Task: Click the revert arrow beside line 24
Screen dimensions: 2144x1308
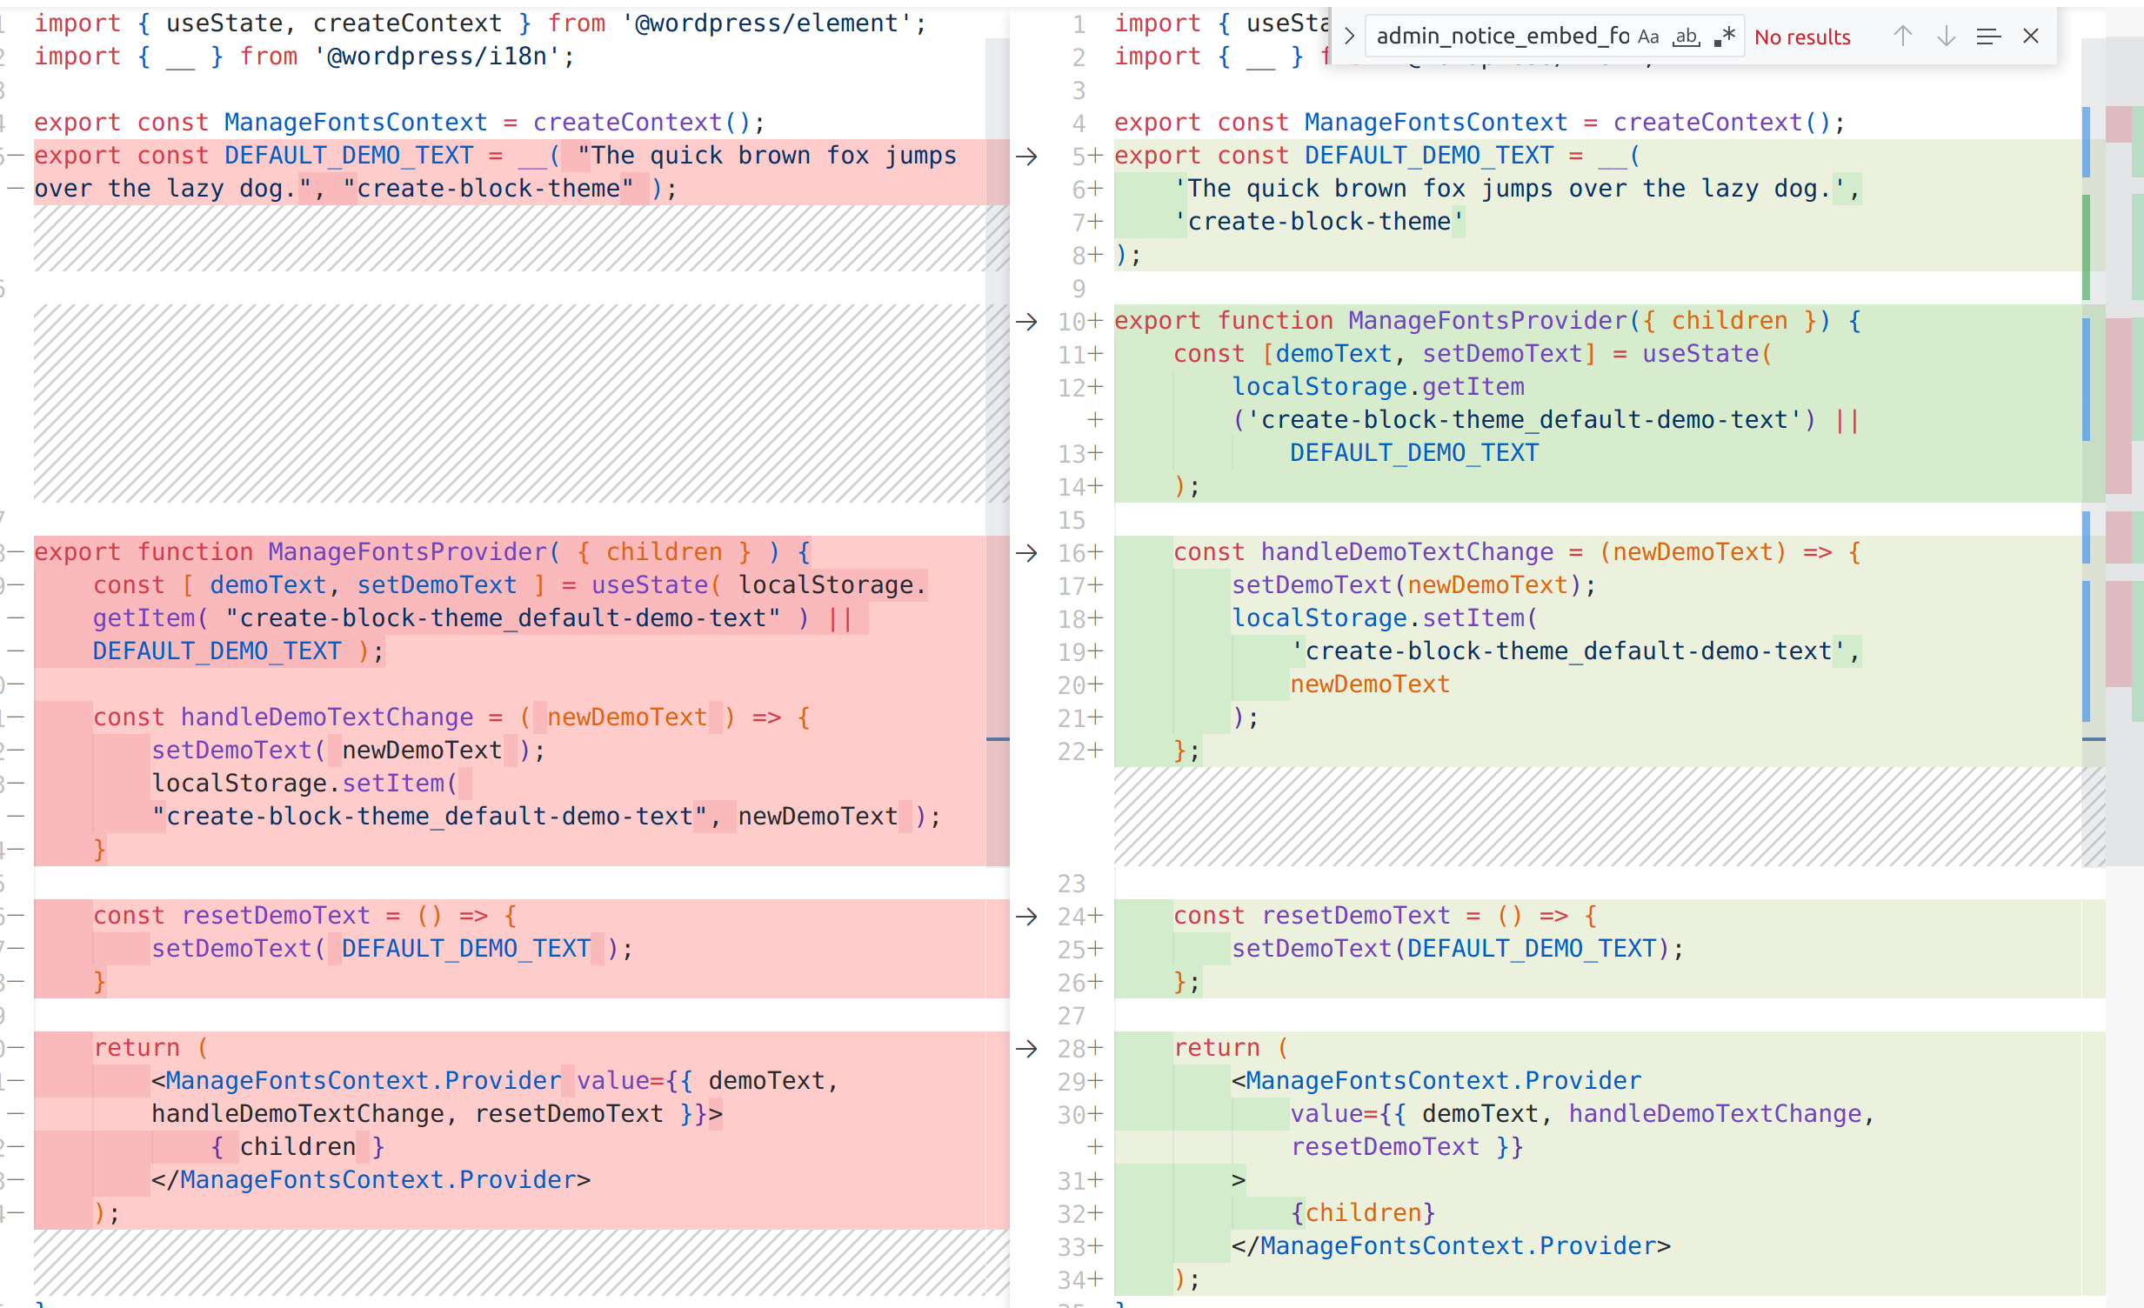Action: coord(1026,917)
